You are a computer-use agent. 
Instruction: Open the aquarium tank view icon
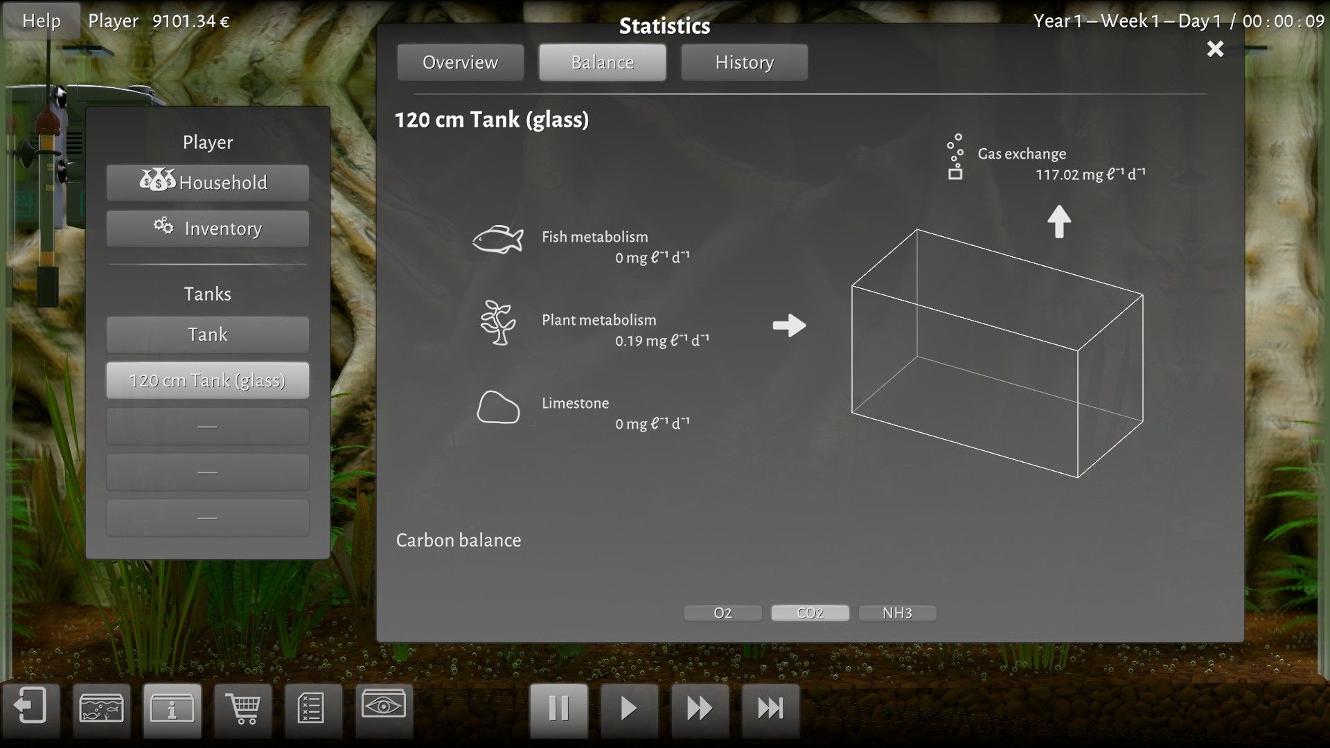point(101,708)
